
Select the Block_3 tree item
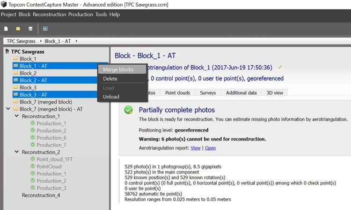click(x=28, y=87)
